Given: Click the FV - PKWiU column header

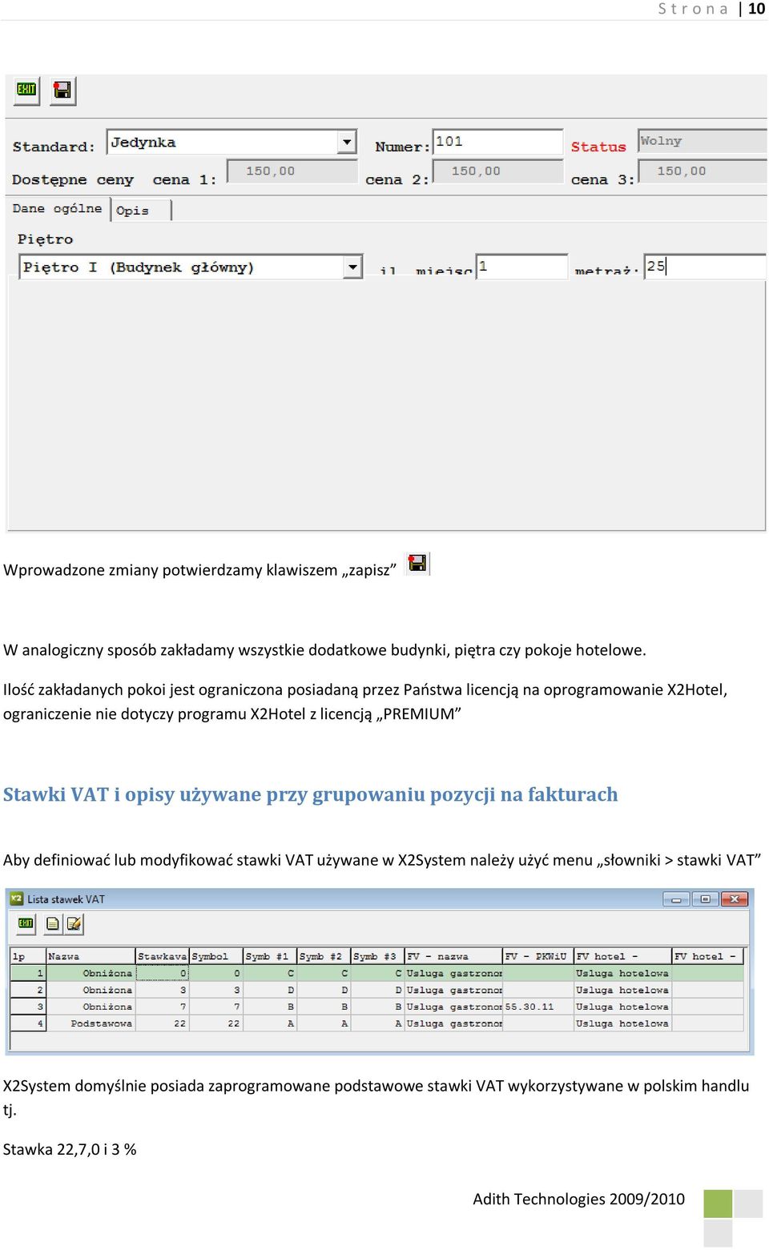Looking at the screenshot, I should tap(538, 956).
